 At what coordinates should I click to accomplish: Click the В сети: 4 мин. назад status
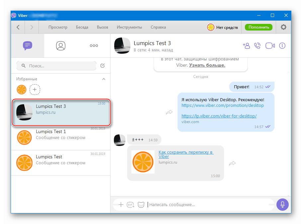153,50
